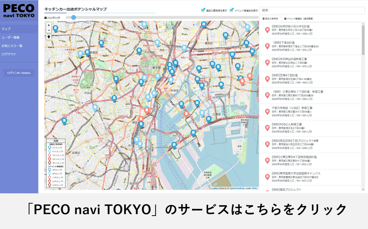Screen dimensions: 368x229
Task: Select red pin icon of 芝浦4丁目計画 row
Action: 267,79
